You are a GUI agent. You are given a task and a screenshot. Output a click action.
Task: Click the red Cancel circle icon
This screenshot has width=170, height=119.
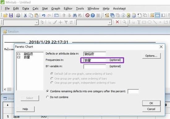(87, 15)
